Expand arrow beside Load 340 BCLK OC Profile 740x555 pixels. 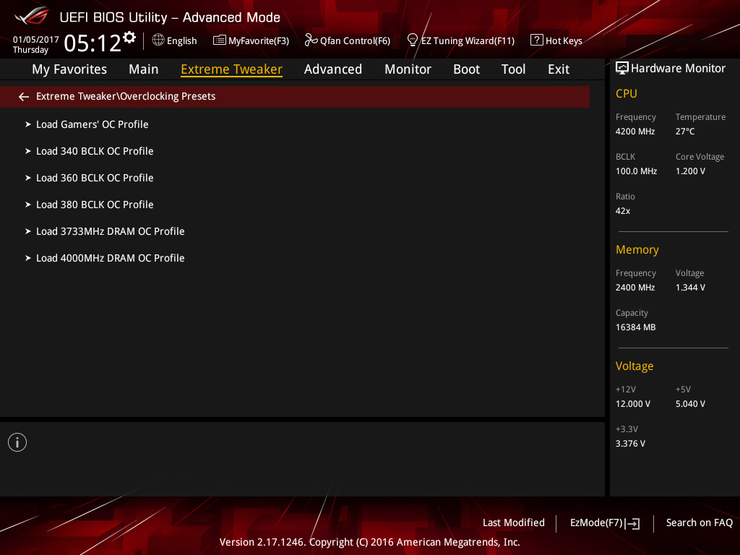point(28,151)
